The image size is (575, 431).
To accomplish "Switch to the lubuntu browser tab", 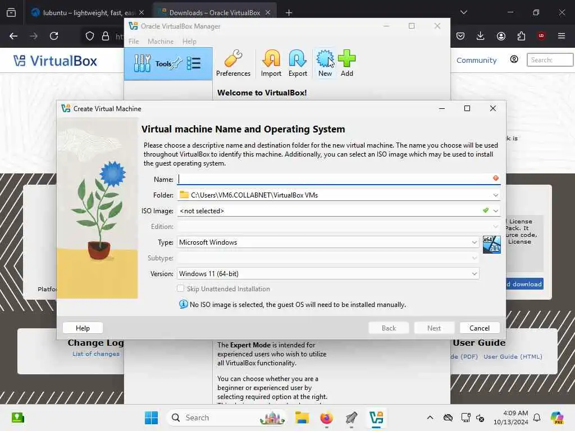I will click(87, 12).
